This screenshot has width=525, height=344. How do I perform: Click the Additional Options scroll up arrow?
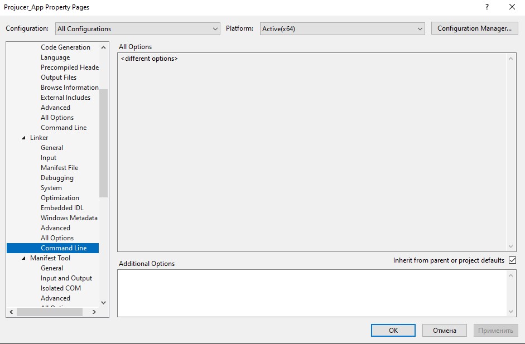point(510,275)
